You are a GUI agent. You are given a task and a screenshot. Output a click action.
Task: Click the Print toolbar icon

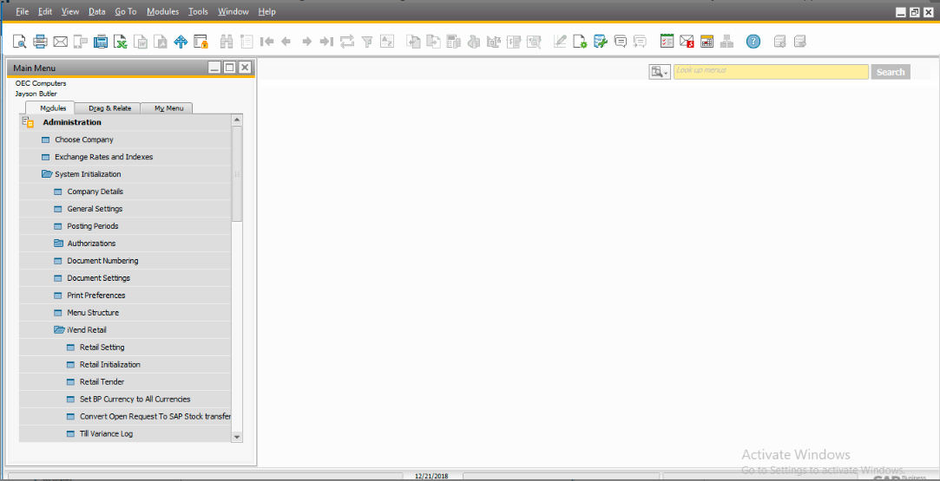(x=40, y=42)
